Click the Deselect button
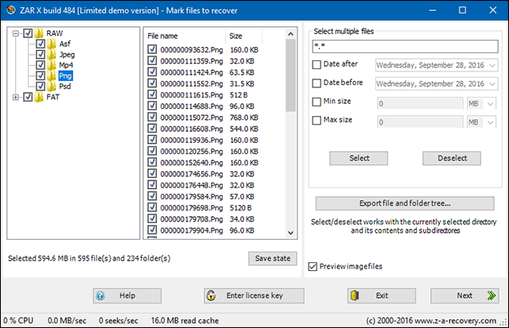The height and width of the screenshot is (328, 509). 452,158
